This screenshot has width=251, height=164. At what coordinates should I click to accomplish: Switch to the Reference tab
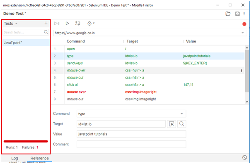point(39,158)
